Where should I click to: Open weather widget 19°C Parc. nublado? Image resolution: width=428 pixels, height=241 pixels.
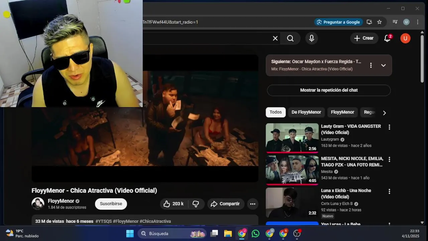point(22,234)
